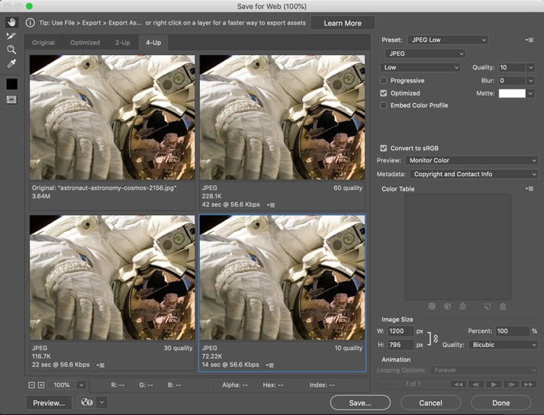Expand the Metadata dropdown

click(474, 174)
